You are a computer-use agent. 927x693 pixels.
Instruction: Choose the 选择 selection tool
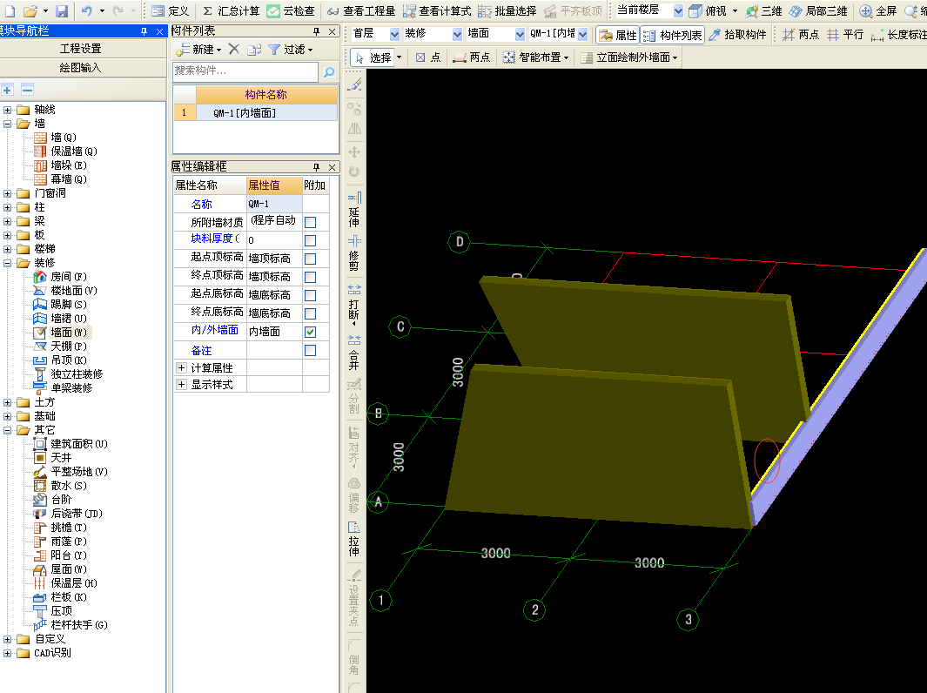373,57
